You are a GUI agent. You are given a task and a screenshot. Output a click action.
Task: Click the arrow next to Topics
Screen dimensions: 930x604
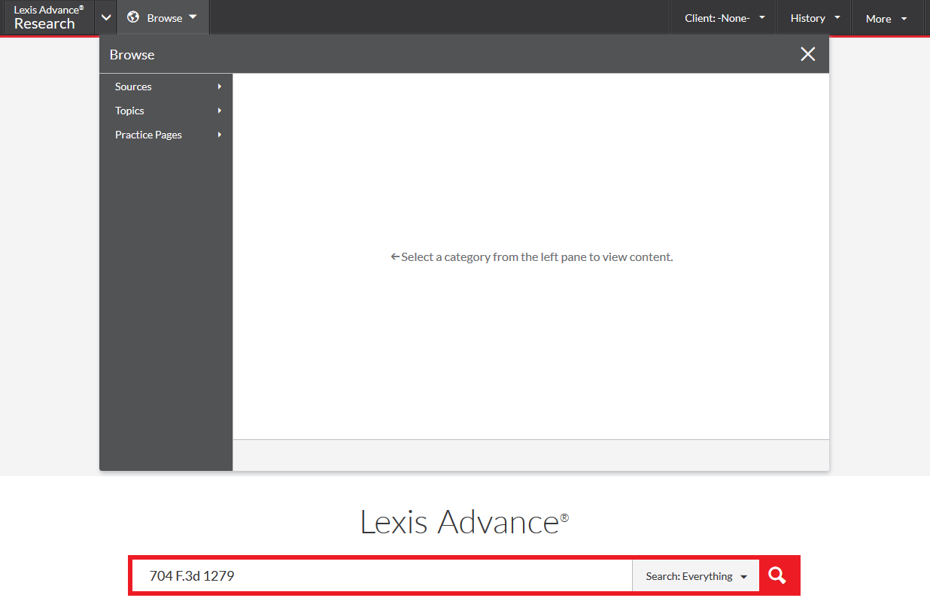(x=220, y=111)
